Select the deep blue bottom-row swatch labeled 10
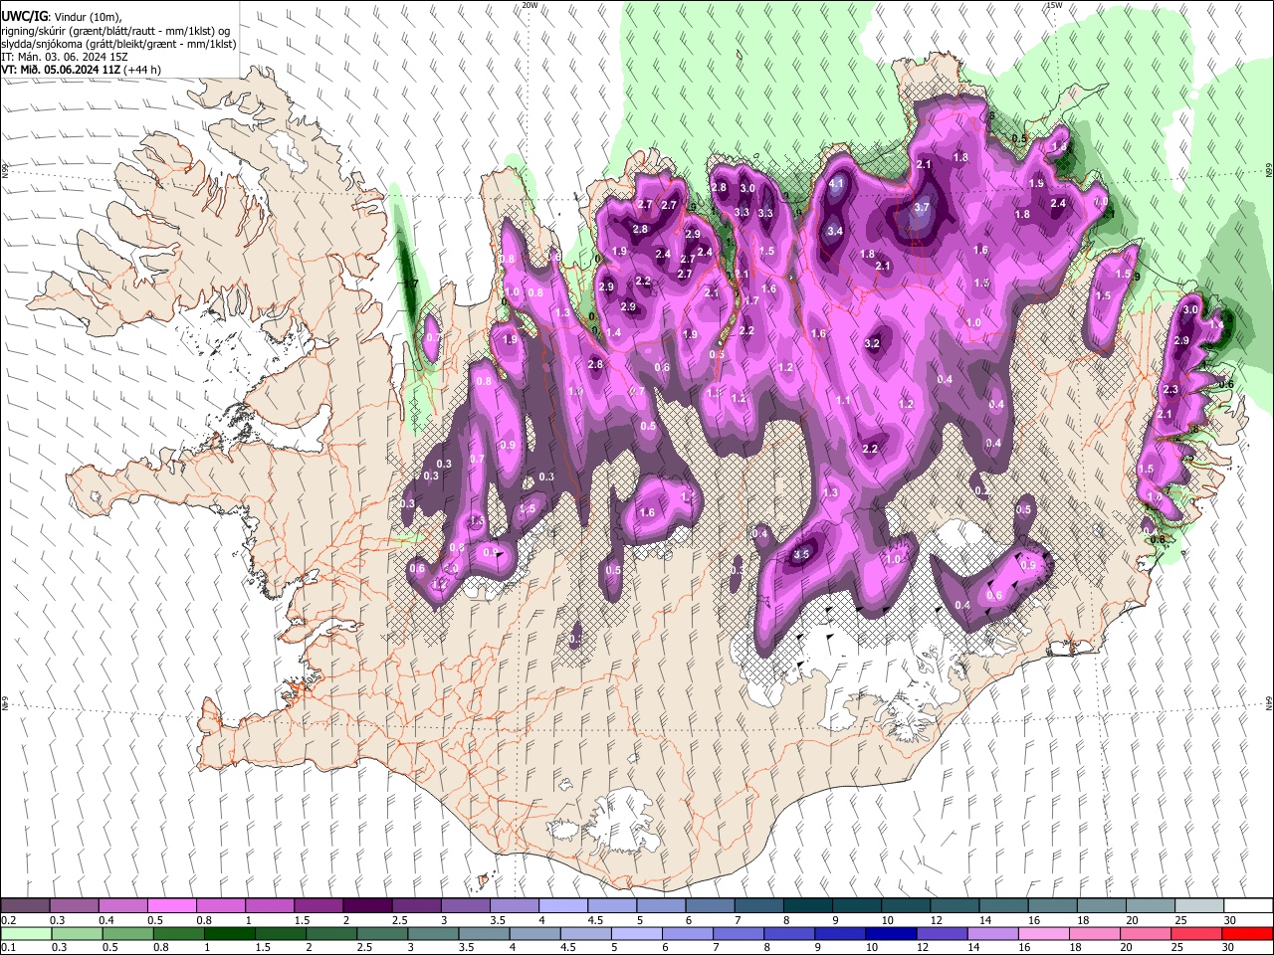1274x955 pixels. tap(892, 933)
